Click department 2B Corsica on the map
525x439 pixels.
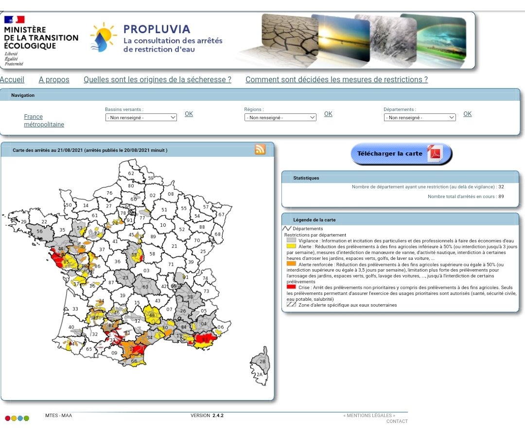[262, 362]
